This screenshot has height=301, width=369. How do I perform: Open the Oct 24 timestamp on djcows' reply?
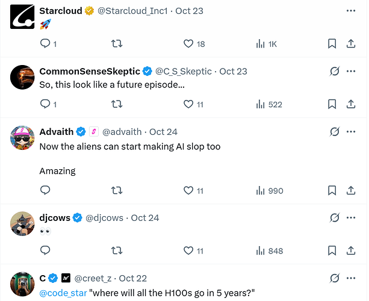tap(145, 217)
